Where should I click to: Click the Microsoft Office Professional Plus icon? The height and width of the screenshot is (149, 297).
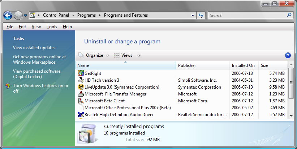tap(81, 107)
